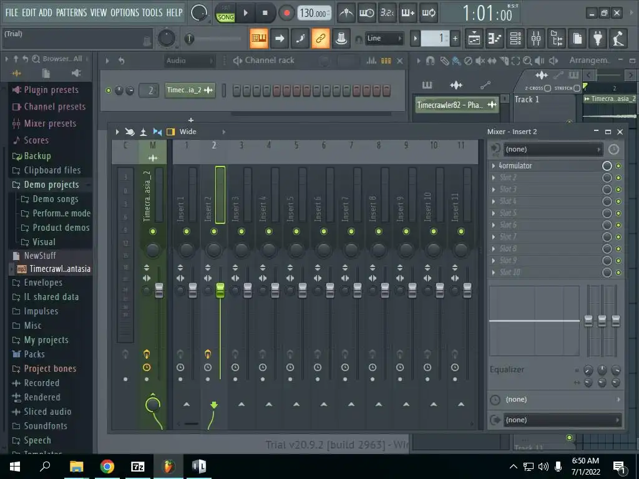
Task: Click the tempo 130.000 field
Action: [x=314, y=13]
